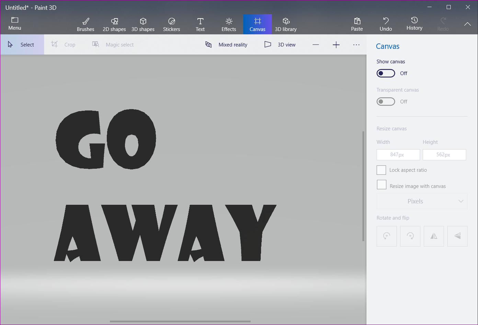Open the Effects panel
The height and width of the screenshot is (325, 478).
point(229,24)
